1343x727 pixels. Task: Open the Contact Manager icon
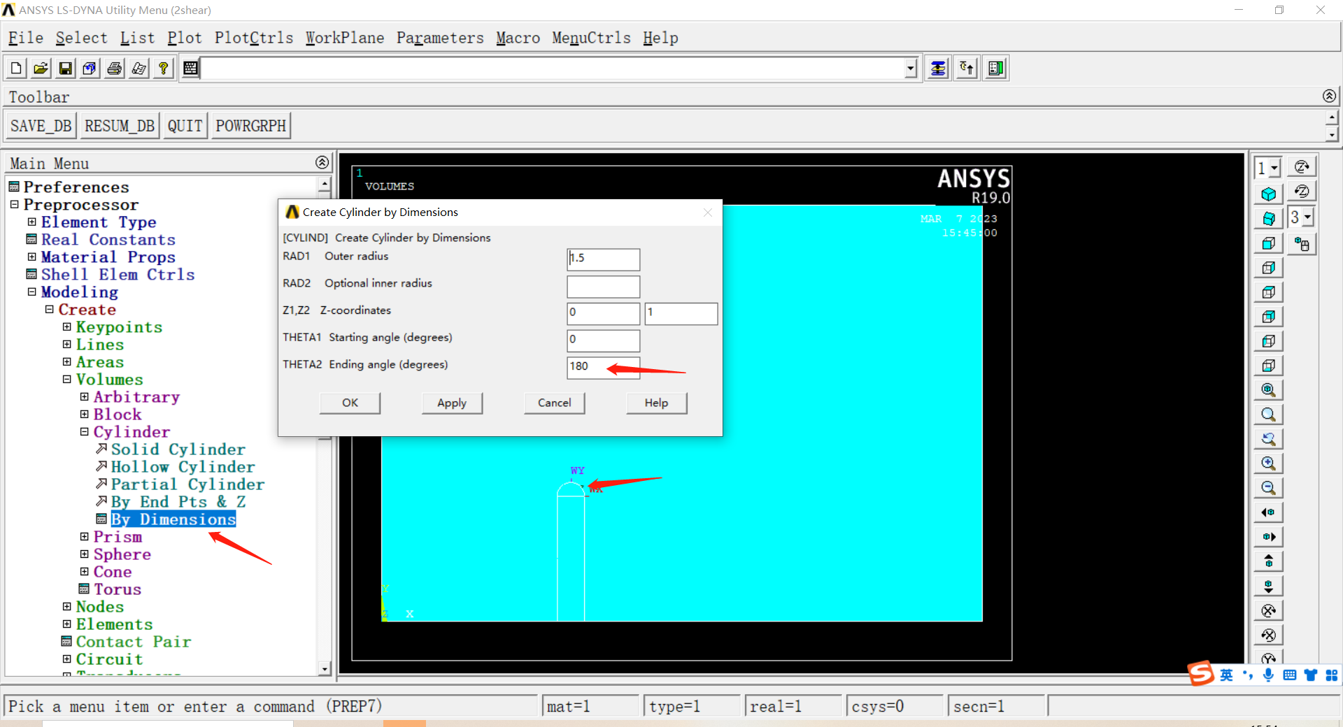tap(996, 68)
